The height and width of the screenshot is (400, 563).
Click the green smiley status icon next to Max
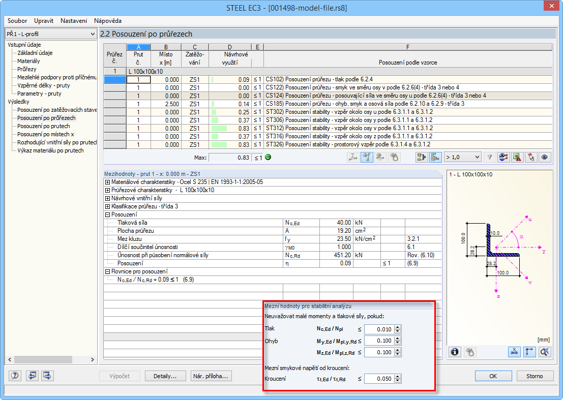(268, 157)
